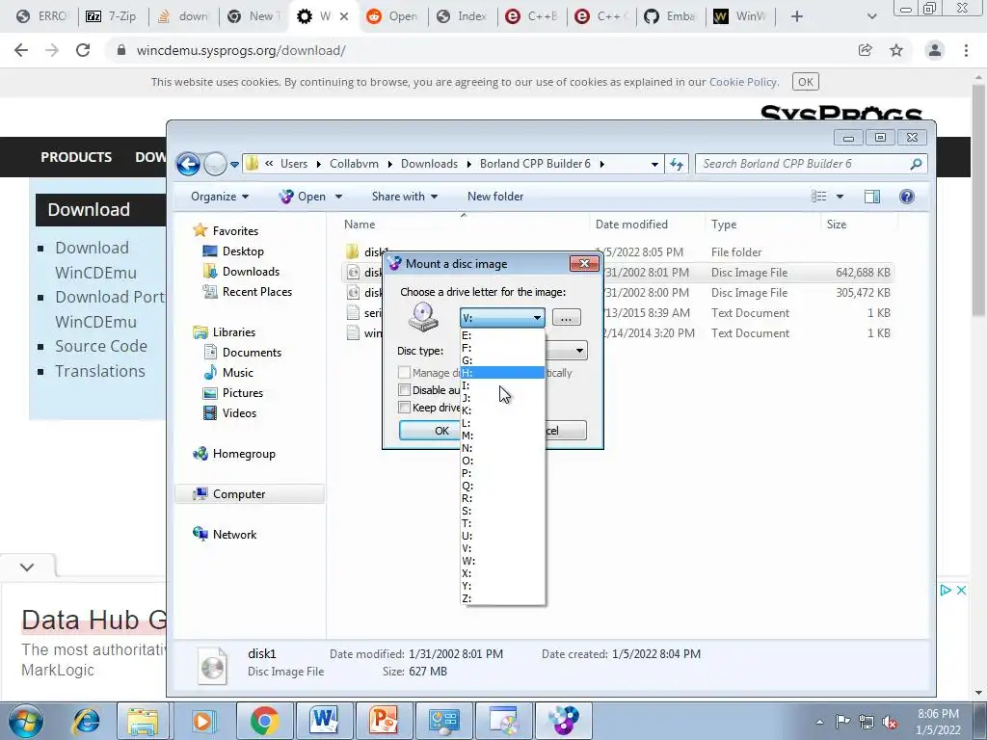Click Collabvm in the address breadcrumb
The height and width of the screenshot is (740, 987).
point(354,164)
